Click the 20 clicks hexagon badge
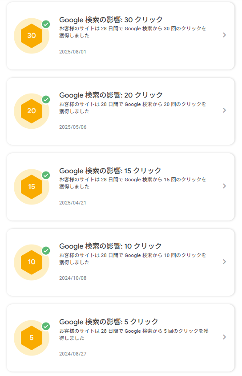This screenshot has height=376, width=242. pyautogui.click(x=32, y=111)
